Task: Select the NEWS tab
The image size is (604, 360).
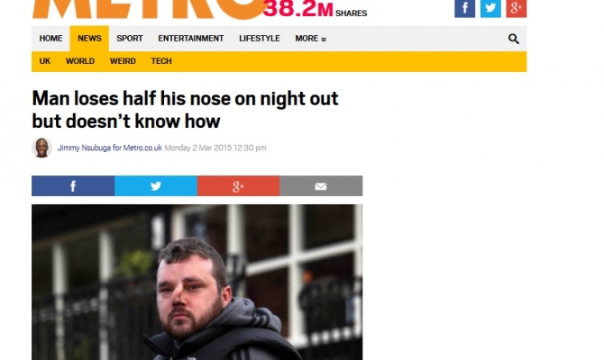Action: pyautogui.click(x=89, y=39)
